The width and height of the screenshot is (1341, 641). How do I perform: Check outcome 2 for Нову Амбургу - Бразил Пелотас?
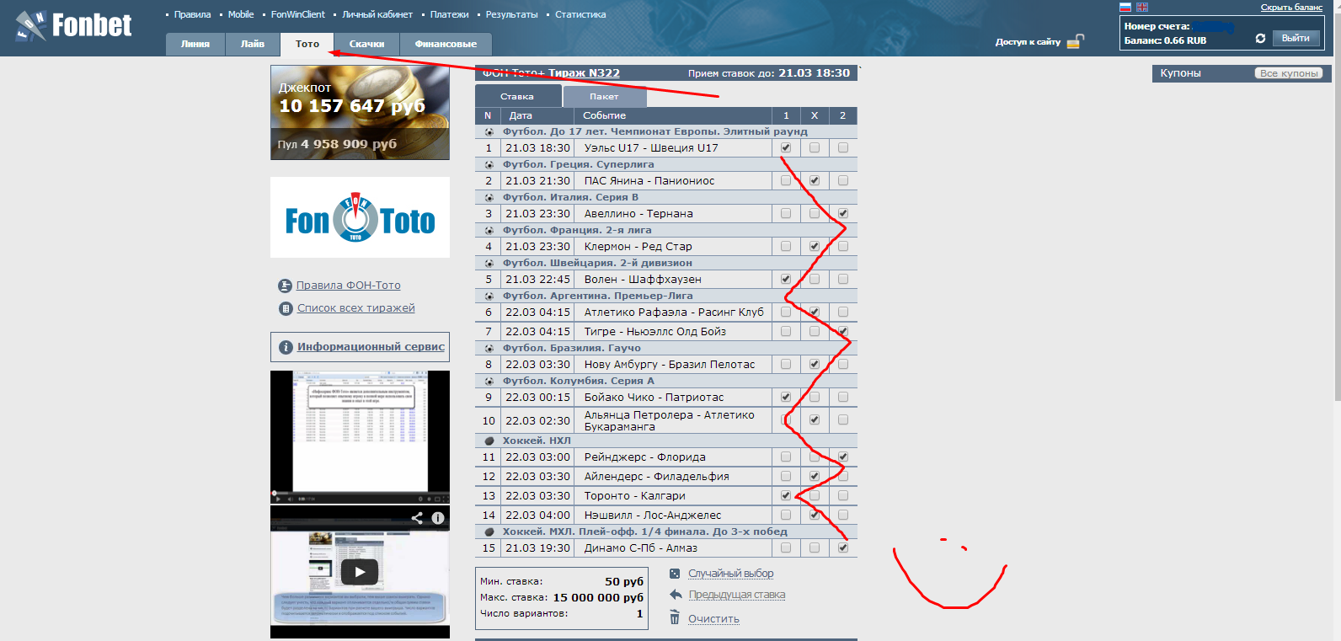tap(843, 364)
